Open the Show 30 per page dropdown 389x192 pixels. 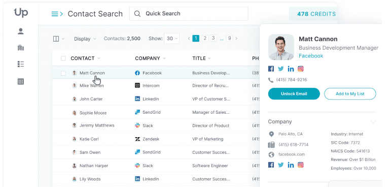point(171,39)
